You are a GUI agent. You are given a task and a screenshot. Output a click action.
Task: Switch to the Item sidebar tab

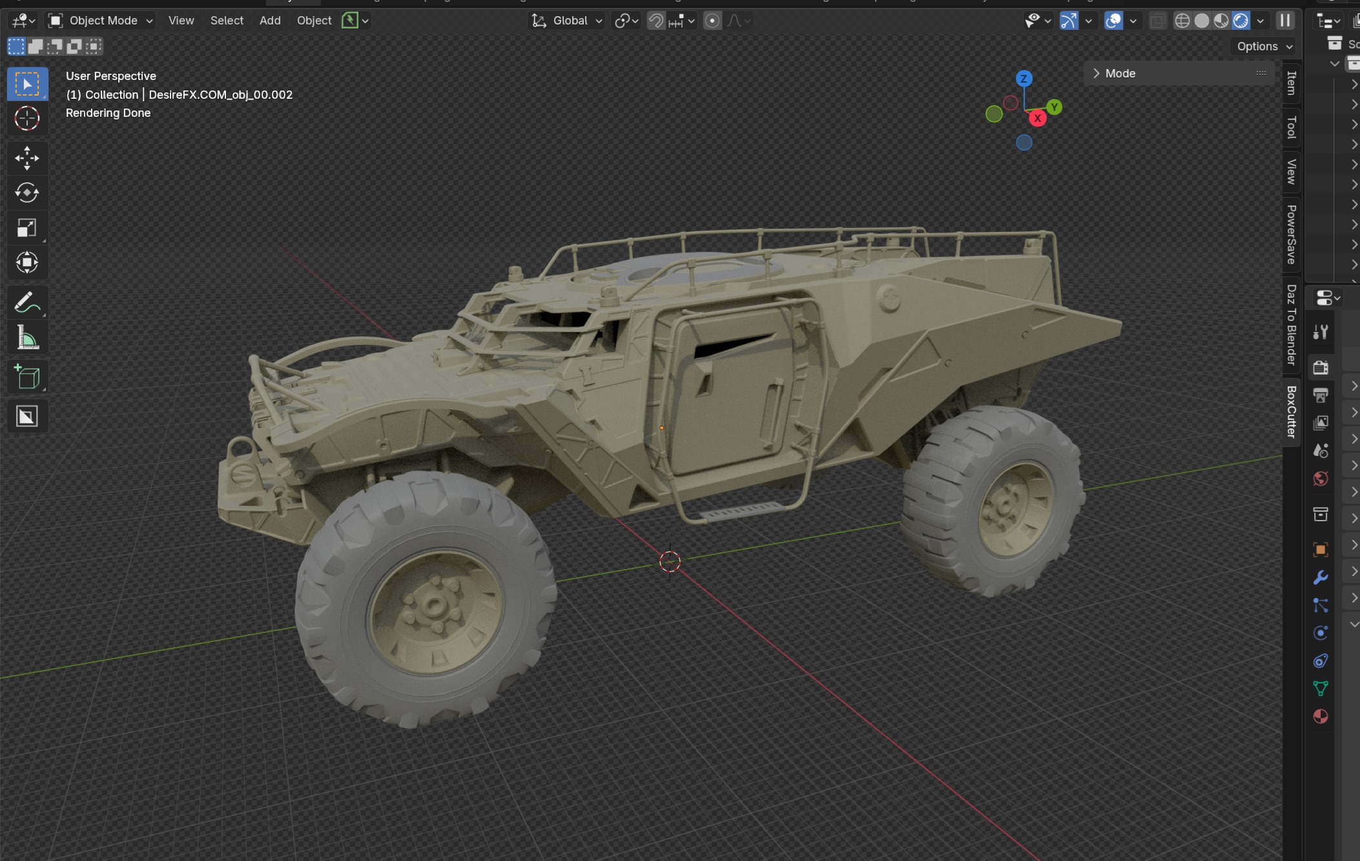coord(1291,83)
